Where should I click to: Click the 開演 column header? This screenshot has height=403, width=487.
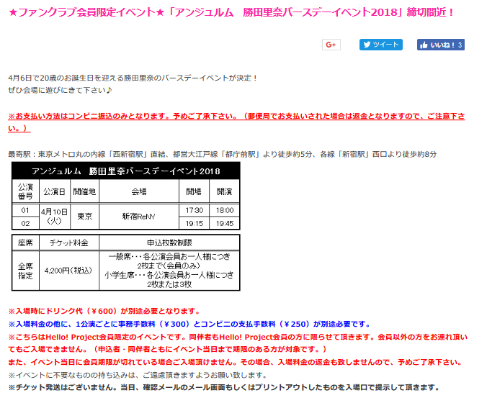225,191
